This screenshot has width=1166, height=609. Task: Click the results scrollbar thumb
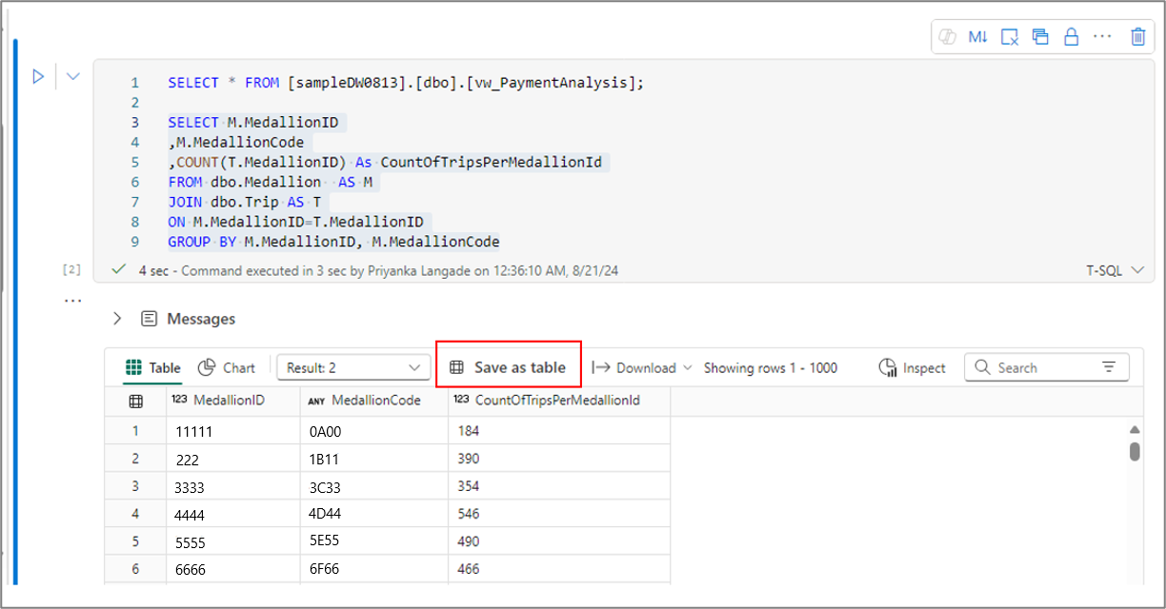click(x=1135, y=451)
